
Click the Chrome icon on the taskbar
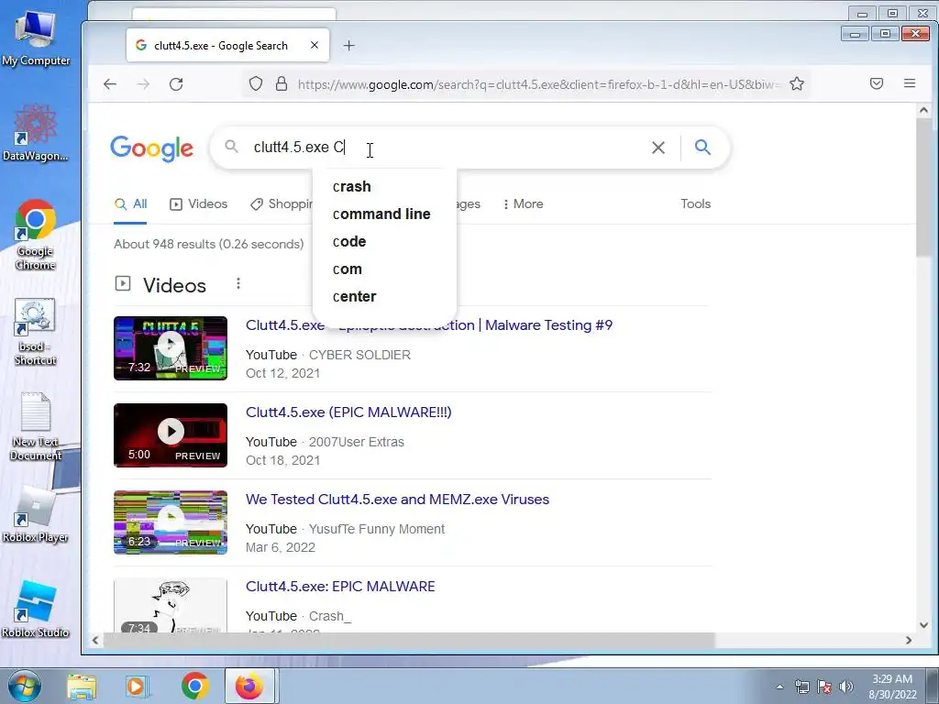pos(194,687)
